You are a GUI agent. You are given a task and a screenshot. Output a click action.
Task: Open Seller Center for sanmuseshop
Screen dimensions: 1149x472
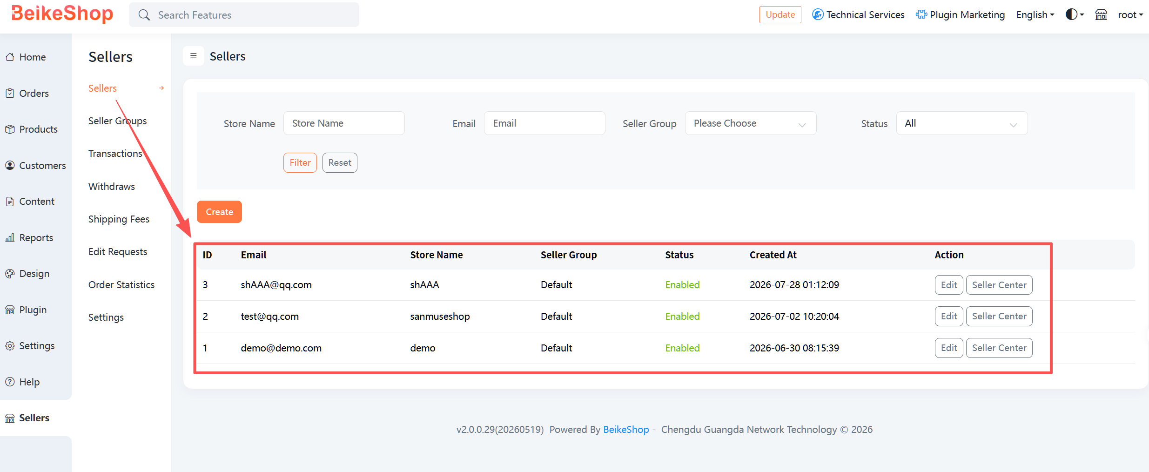999,317
